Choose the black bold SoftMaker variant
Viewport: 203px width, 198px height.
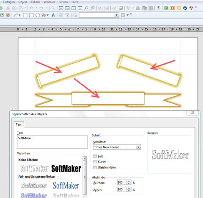[66, 168]
